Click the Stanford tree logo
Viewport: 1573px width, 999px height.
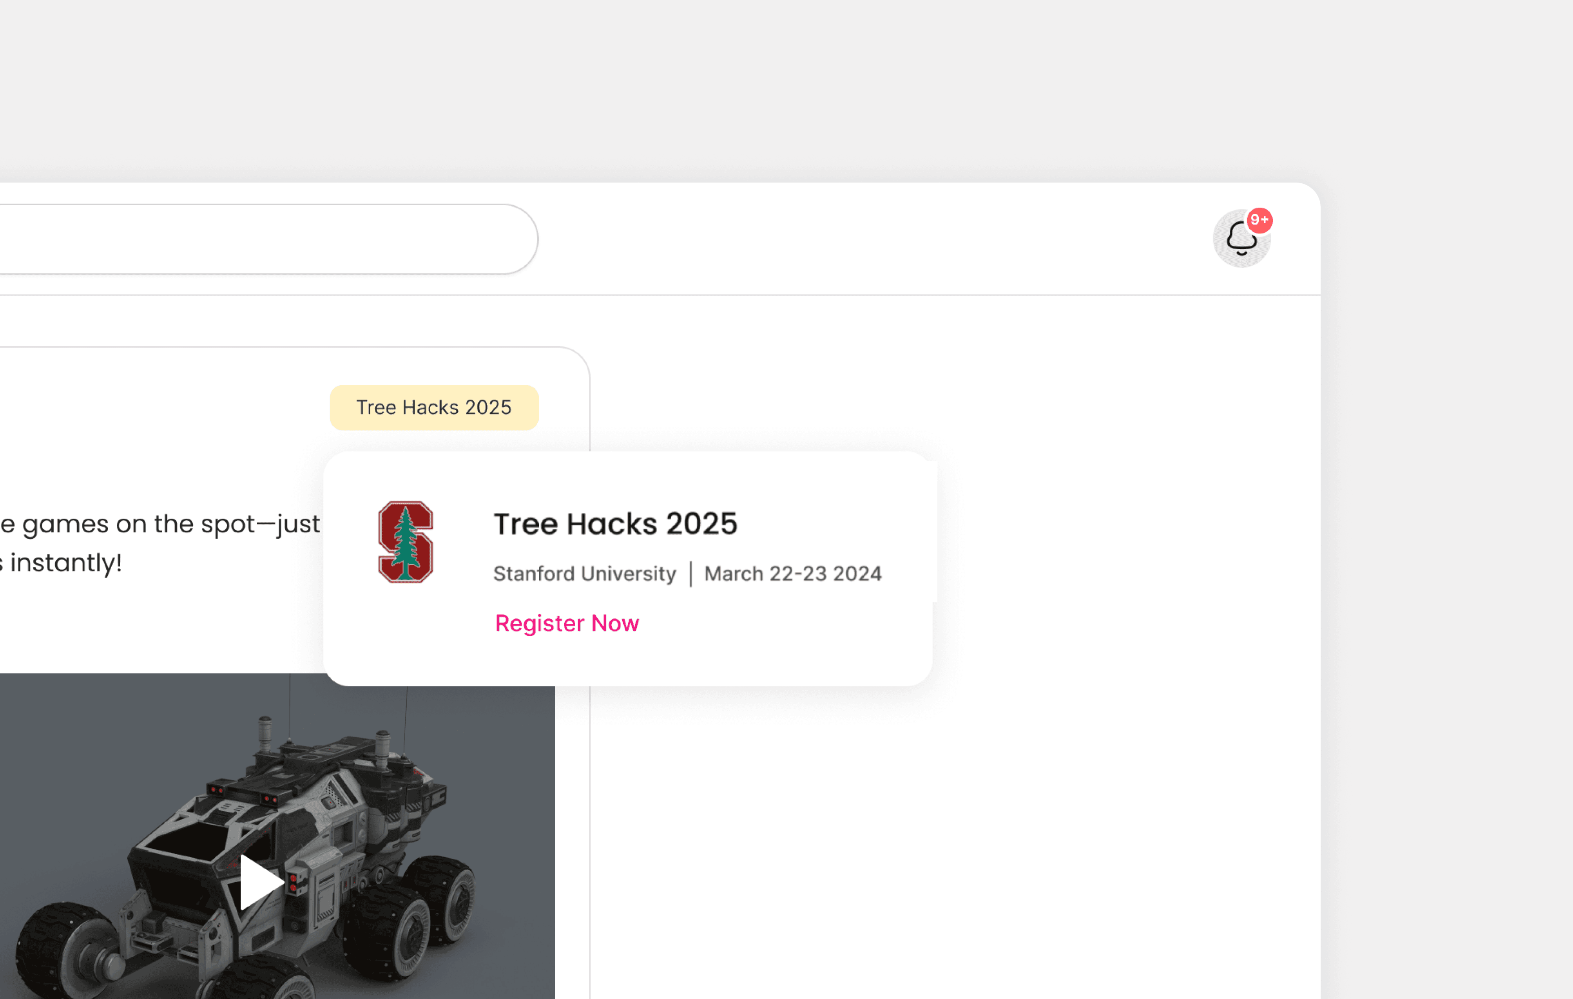[405, 541]
